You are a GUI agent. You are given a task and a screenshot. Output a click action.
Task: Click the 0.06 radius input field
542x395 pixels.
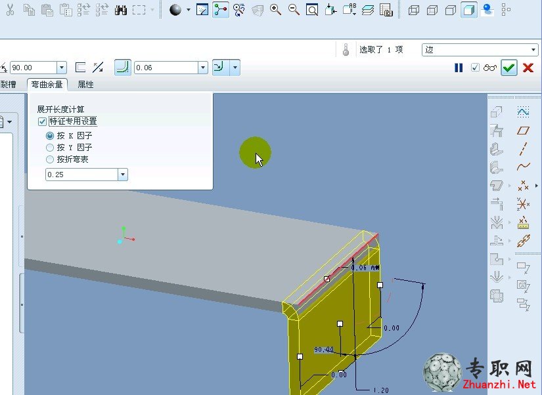[166, 68]
